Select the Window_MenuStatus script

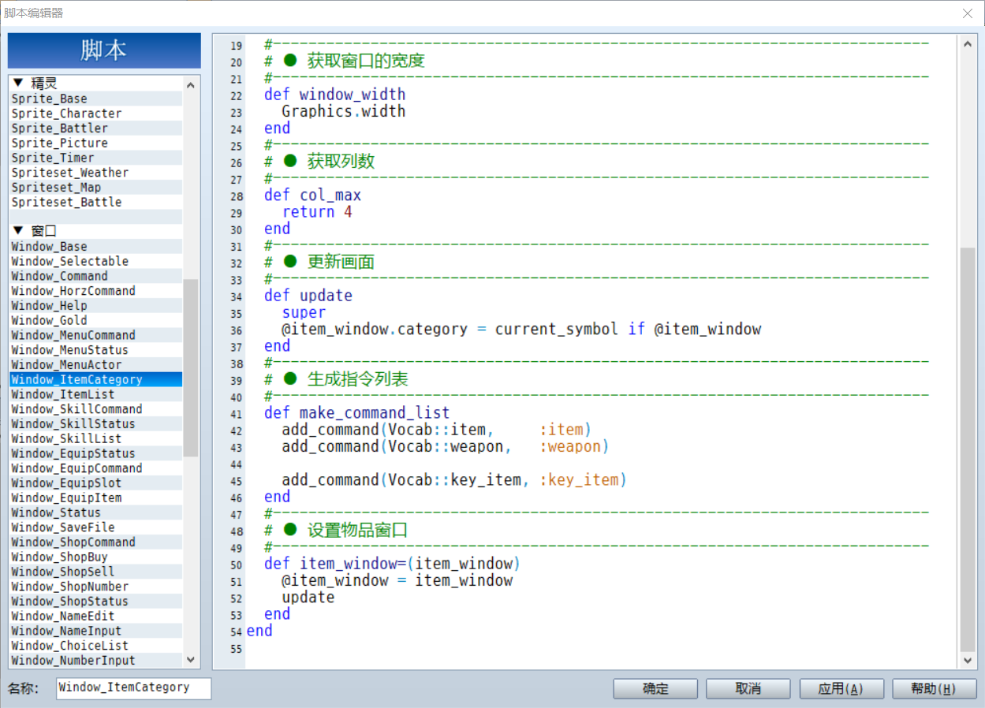point(96,350)
